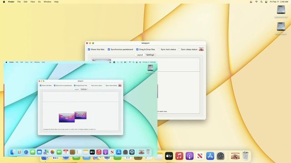291x163 pixels.
Task: Open Podcasts in the yellow desktop dock
Action: click(x=190, y=156)
